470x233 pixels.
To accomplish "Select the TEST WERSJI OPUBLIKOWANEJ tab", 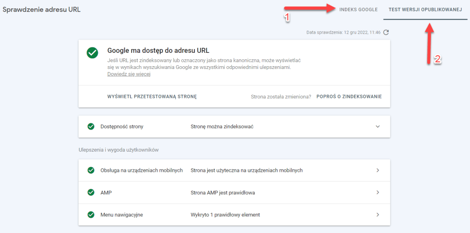I will coord(425,10).
